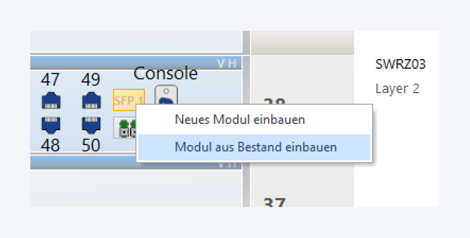Click the blue device header bar
Viewport: 470px width, 238px height.
123,63
